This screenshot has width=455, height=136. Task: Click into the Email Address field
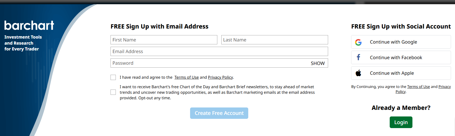tap(219, 51)
